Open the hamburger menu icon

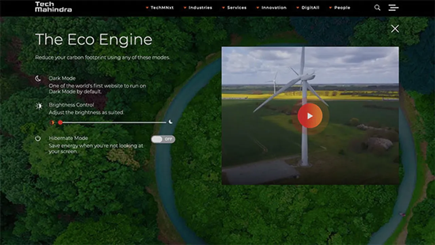(x=394, y=7)
